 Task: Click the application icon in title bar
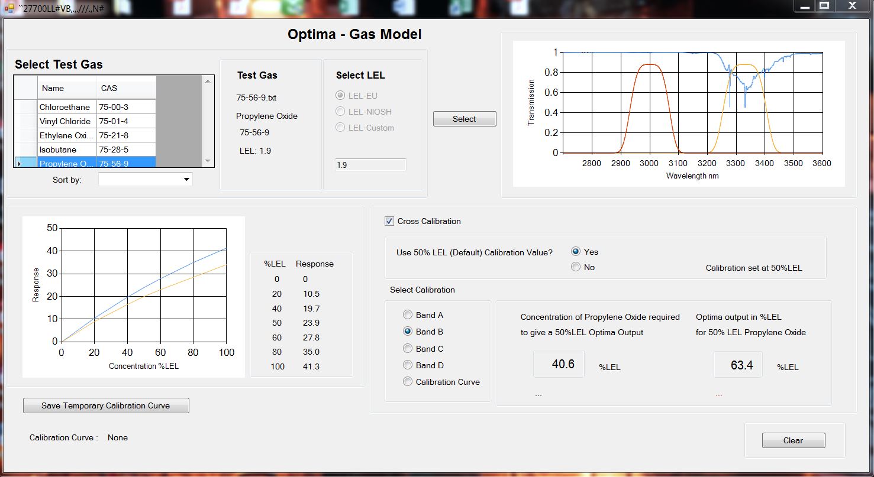pos(9,9)
